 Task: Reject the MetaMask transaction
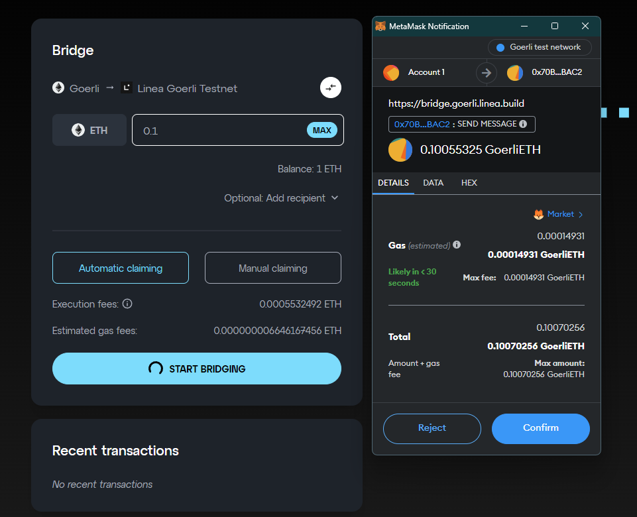pyautogui.click(x=432, y=428)
